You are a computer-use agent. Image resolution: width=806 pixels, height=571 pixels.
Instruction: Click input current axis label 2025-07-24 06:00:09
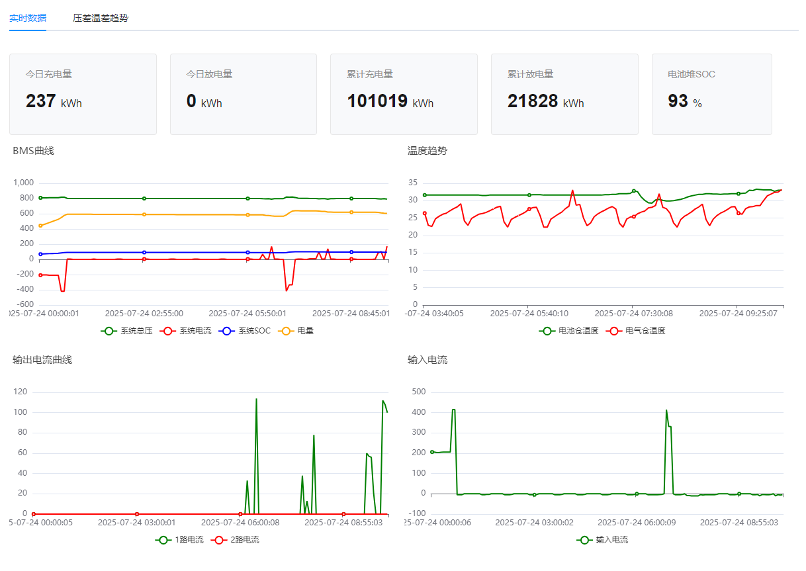pyautogui.click(x=637, y=523)
